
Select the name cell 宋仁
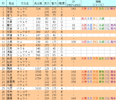tap(10, 19)
